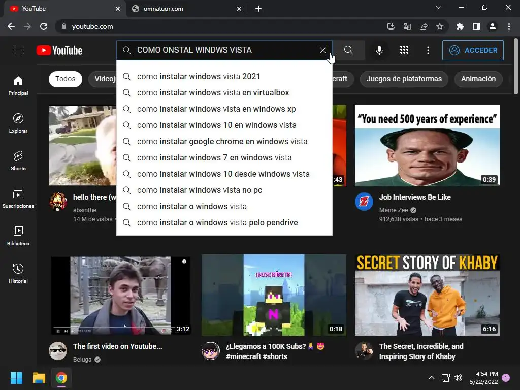Screen dimensions: 520x390
Task: Open Historial in sidebar
Action: tap(18, 274)
